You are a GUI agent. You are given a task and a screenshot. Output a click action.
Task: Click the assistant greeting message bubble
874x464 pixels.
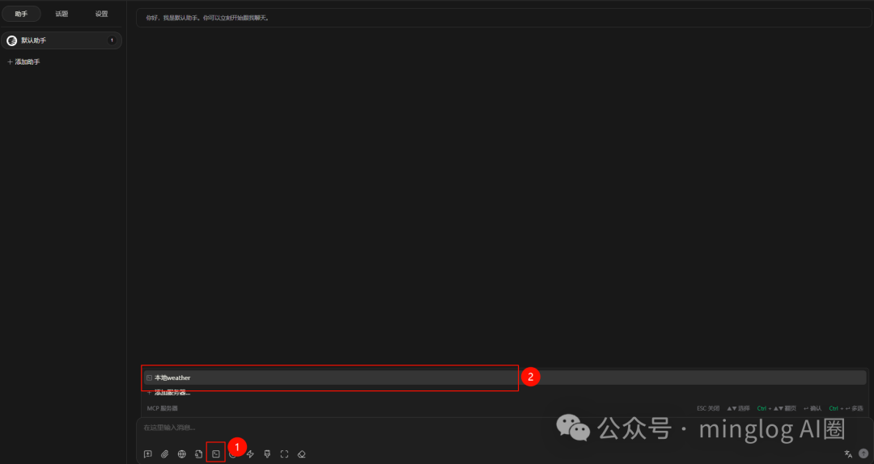504,18
